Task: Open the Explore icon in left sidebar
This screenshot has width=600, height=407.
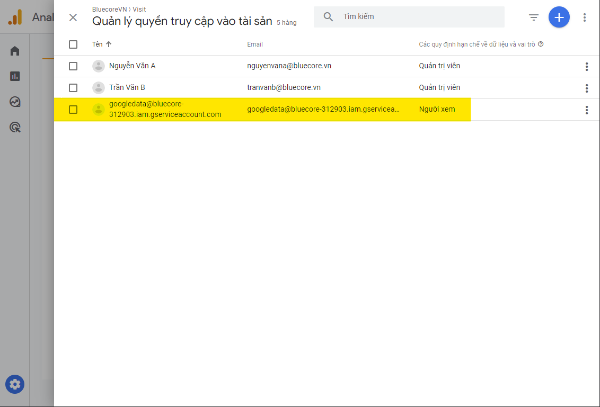Action: point(15,102)
